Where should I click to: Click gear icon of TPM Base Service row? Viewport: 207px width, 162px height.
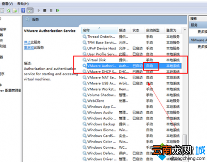(x=84, y=42)
